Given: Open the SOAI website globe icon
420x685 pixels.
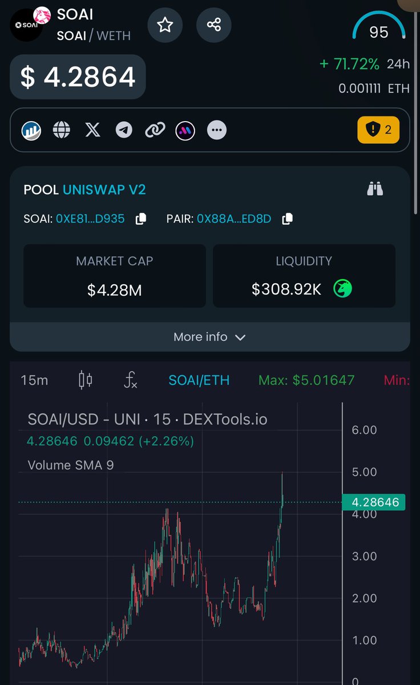Looking at the screenshot, I should (62, 130).
